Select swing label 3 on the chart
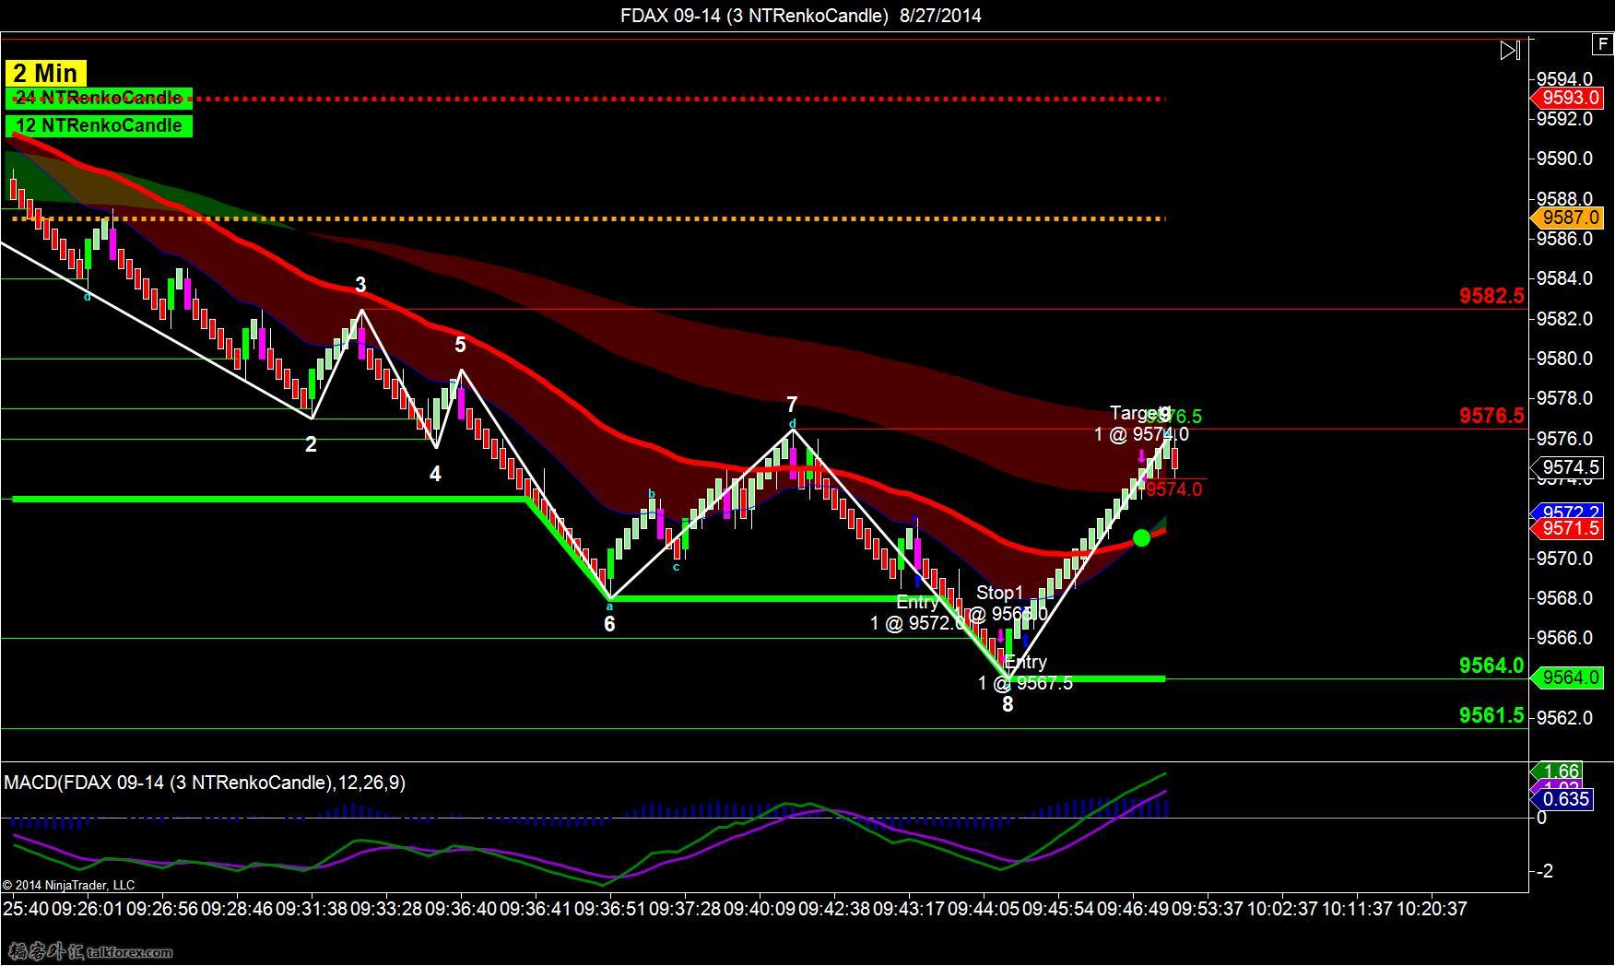This screenshot has height=966, width=1615. (x=360, y=285)
